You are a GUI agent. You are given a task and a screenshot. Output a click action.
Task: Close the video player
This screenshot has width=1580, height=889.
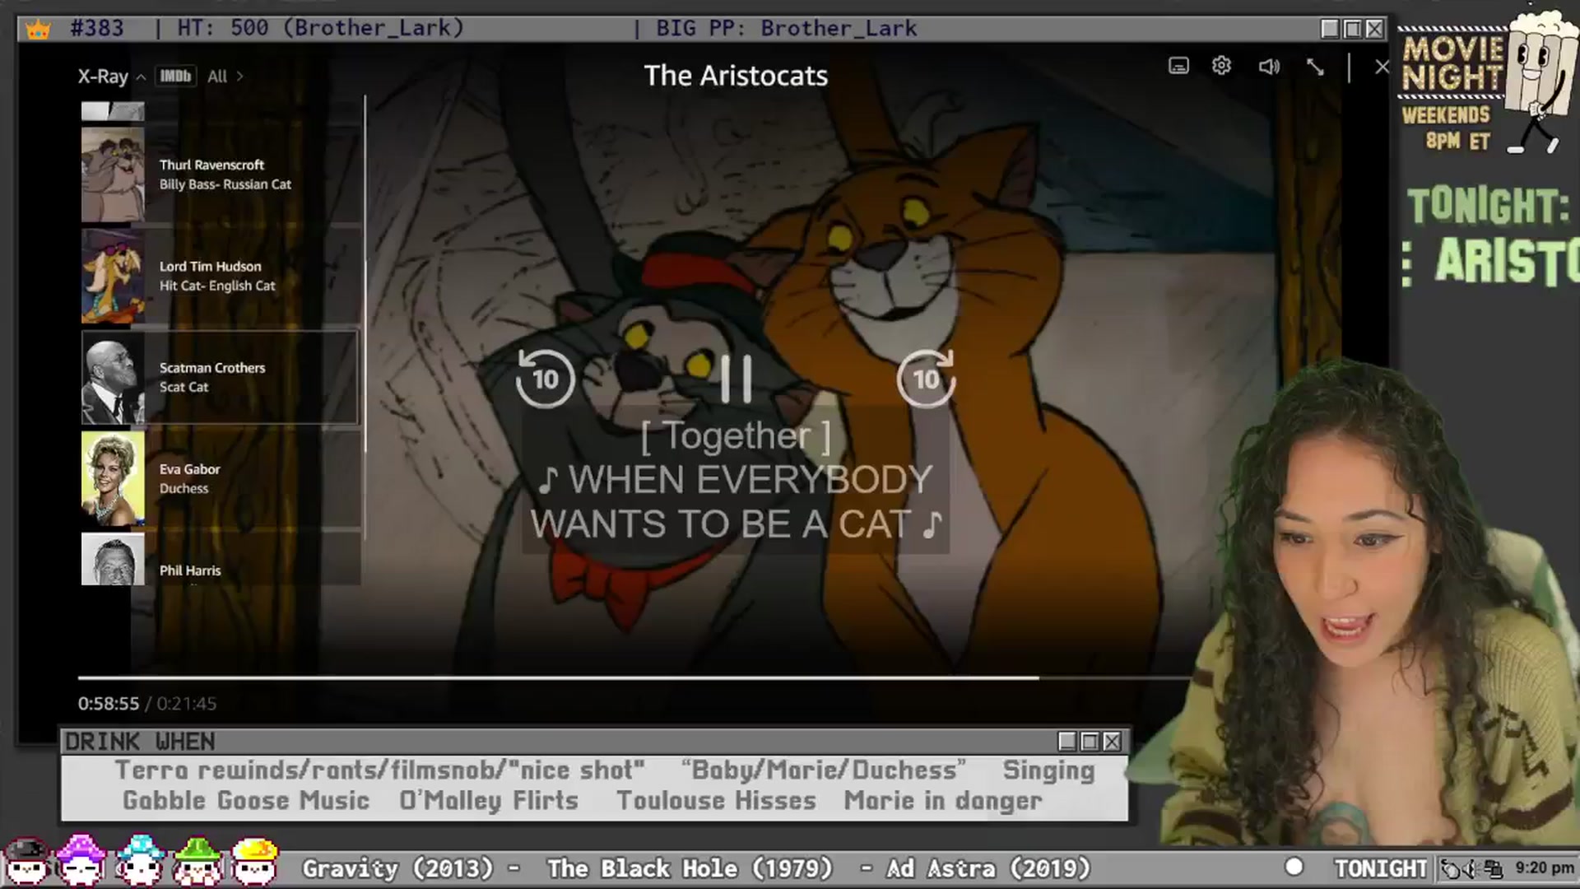click(1382, 67)
